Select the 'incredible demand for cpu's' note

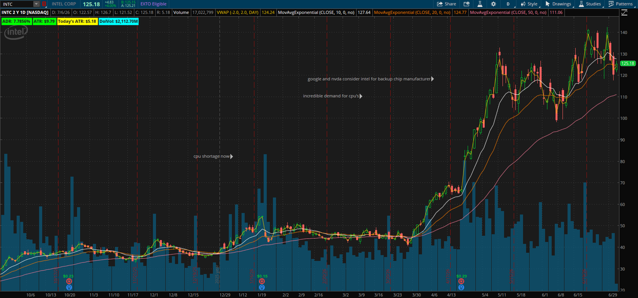[x=332, y=96]
